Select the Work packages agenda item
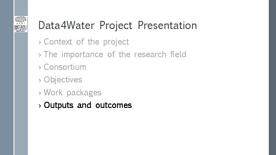 (72, 93)
